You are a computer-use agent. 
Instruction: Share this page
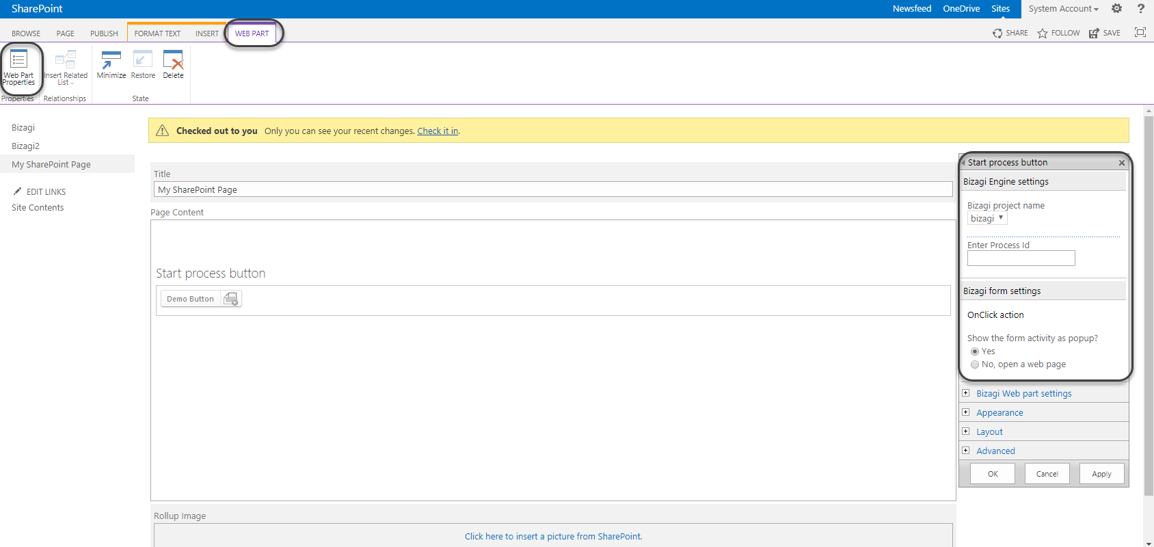click(x=1010, y=33)
